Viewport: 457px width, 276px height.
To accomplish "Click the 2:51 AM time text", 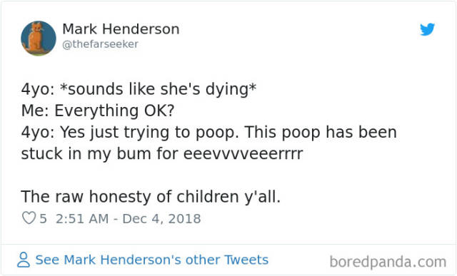I will pyautogui.click(x=82, y=219).
